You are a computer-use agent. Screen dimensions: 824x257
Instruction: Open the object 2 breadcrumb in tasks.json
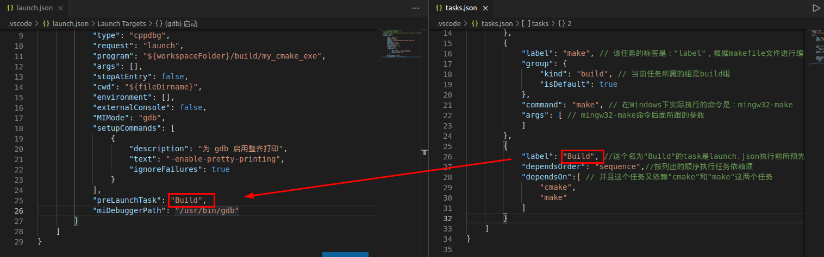(x=565, y=24)
